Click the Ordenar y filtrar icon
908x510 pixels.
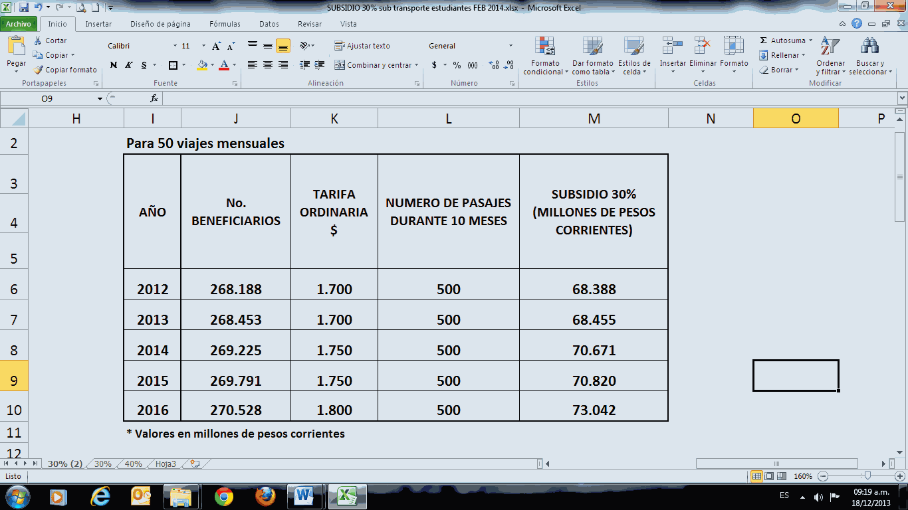[830, 46]
